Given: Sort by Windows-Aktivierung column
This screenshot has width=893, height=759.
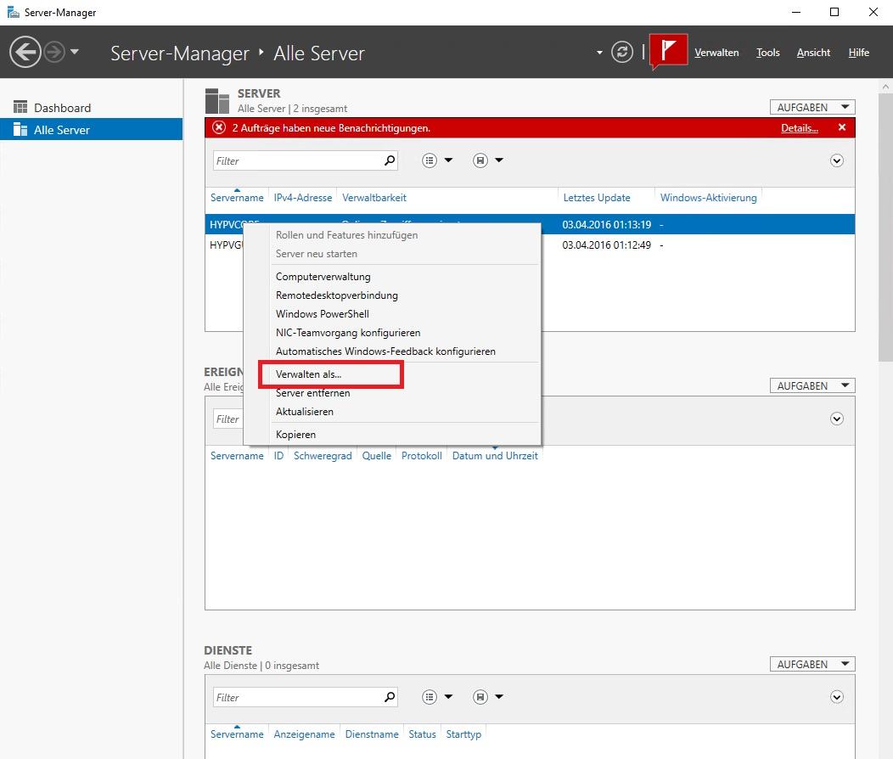Looking at the screenshot, I should pos(708,198).
